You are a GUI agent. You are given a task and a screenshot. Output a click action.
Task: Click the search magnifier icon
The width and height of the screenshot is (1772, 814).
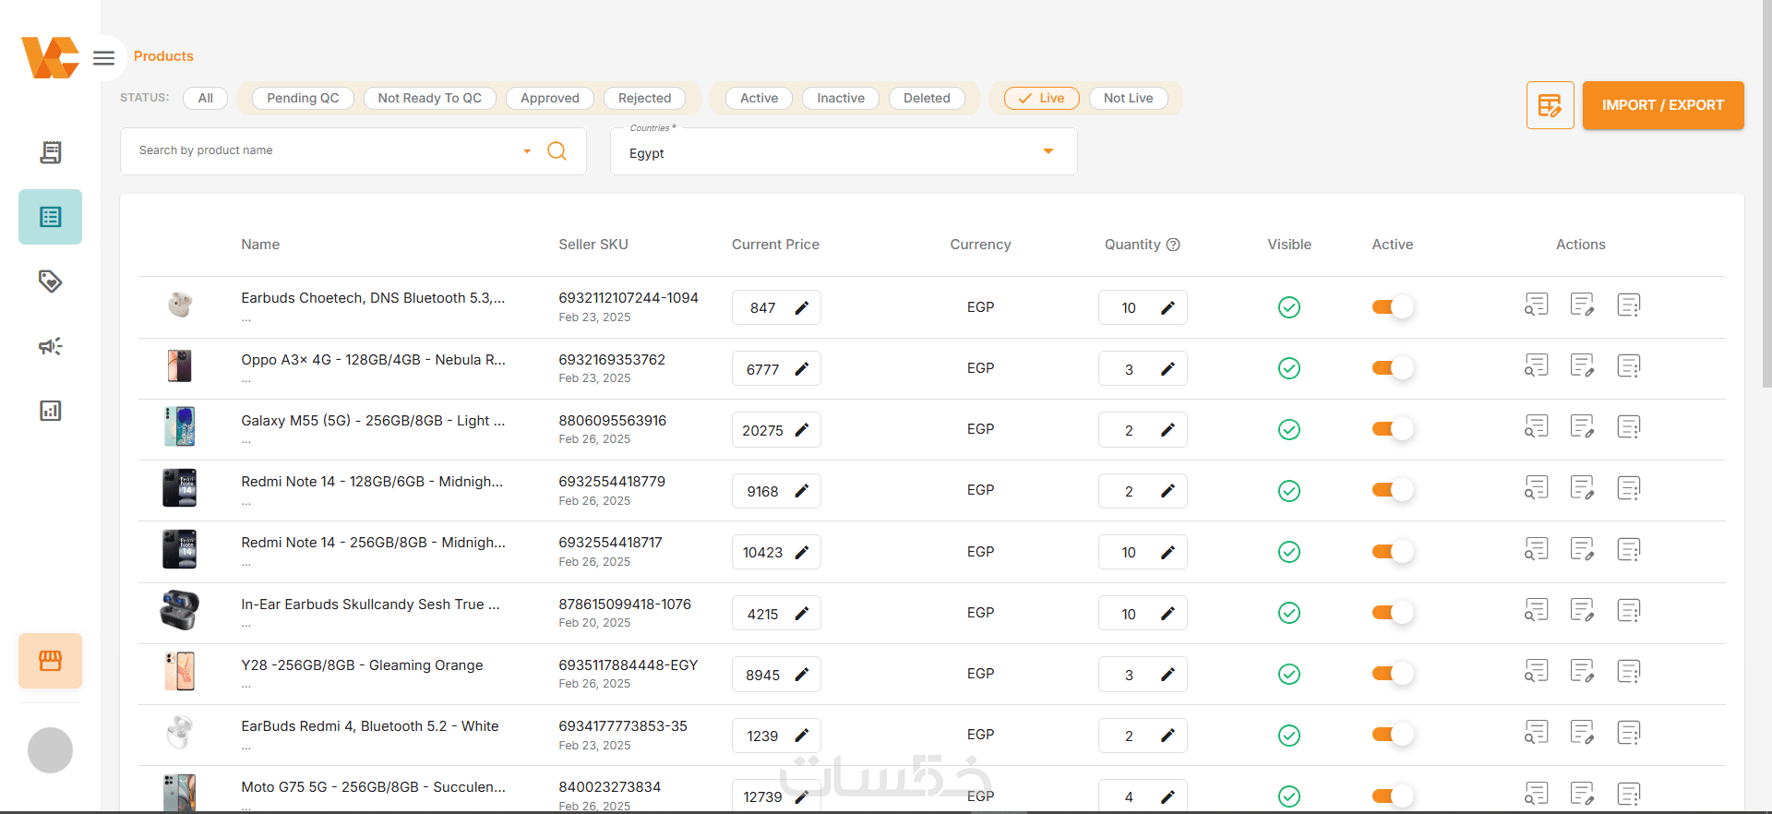(x=557, y=150)
